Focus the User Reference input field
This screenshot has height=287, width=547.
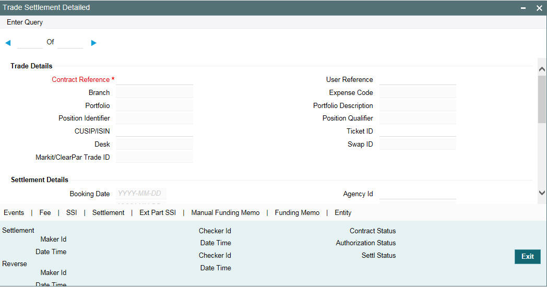[418, 79]
